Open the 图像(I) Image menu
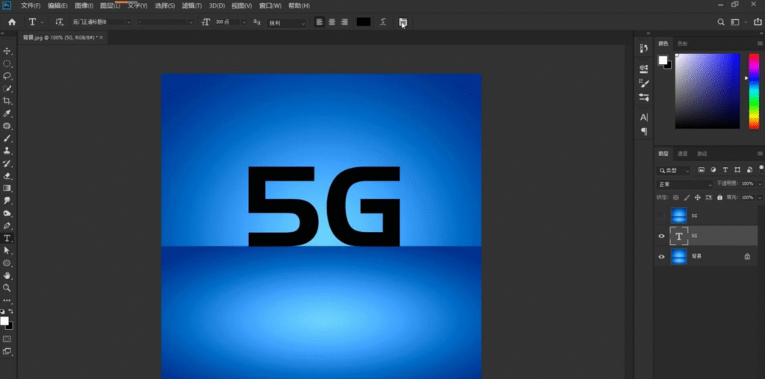Image resolution: width=765 pixels, height=379 pixels. [84, 5]
